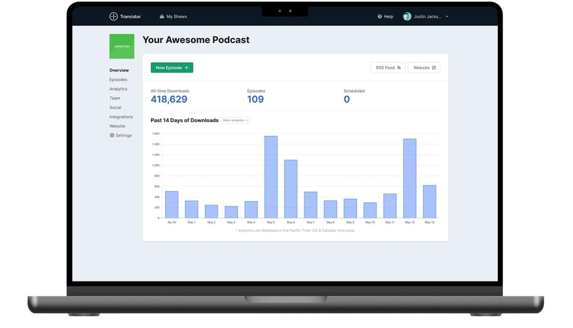The height and width of the screenshot is (328, 573).
Task: Open the podcast Website external link button
Action: tap(424, 68)
